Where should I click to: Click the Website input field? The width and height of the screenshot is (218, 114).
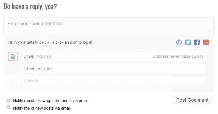pos(113,80)
